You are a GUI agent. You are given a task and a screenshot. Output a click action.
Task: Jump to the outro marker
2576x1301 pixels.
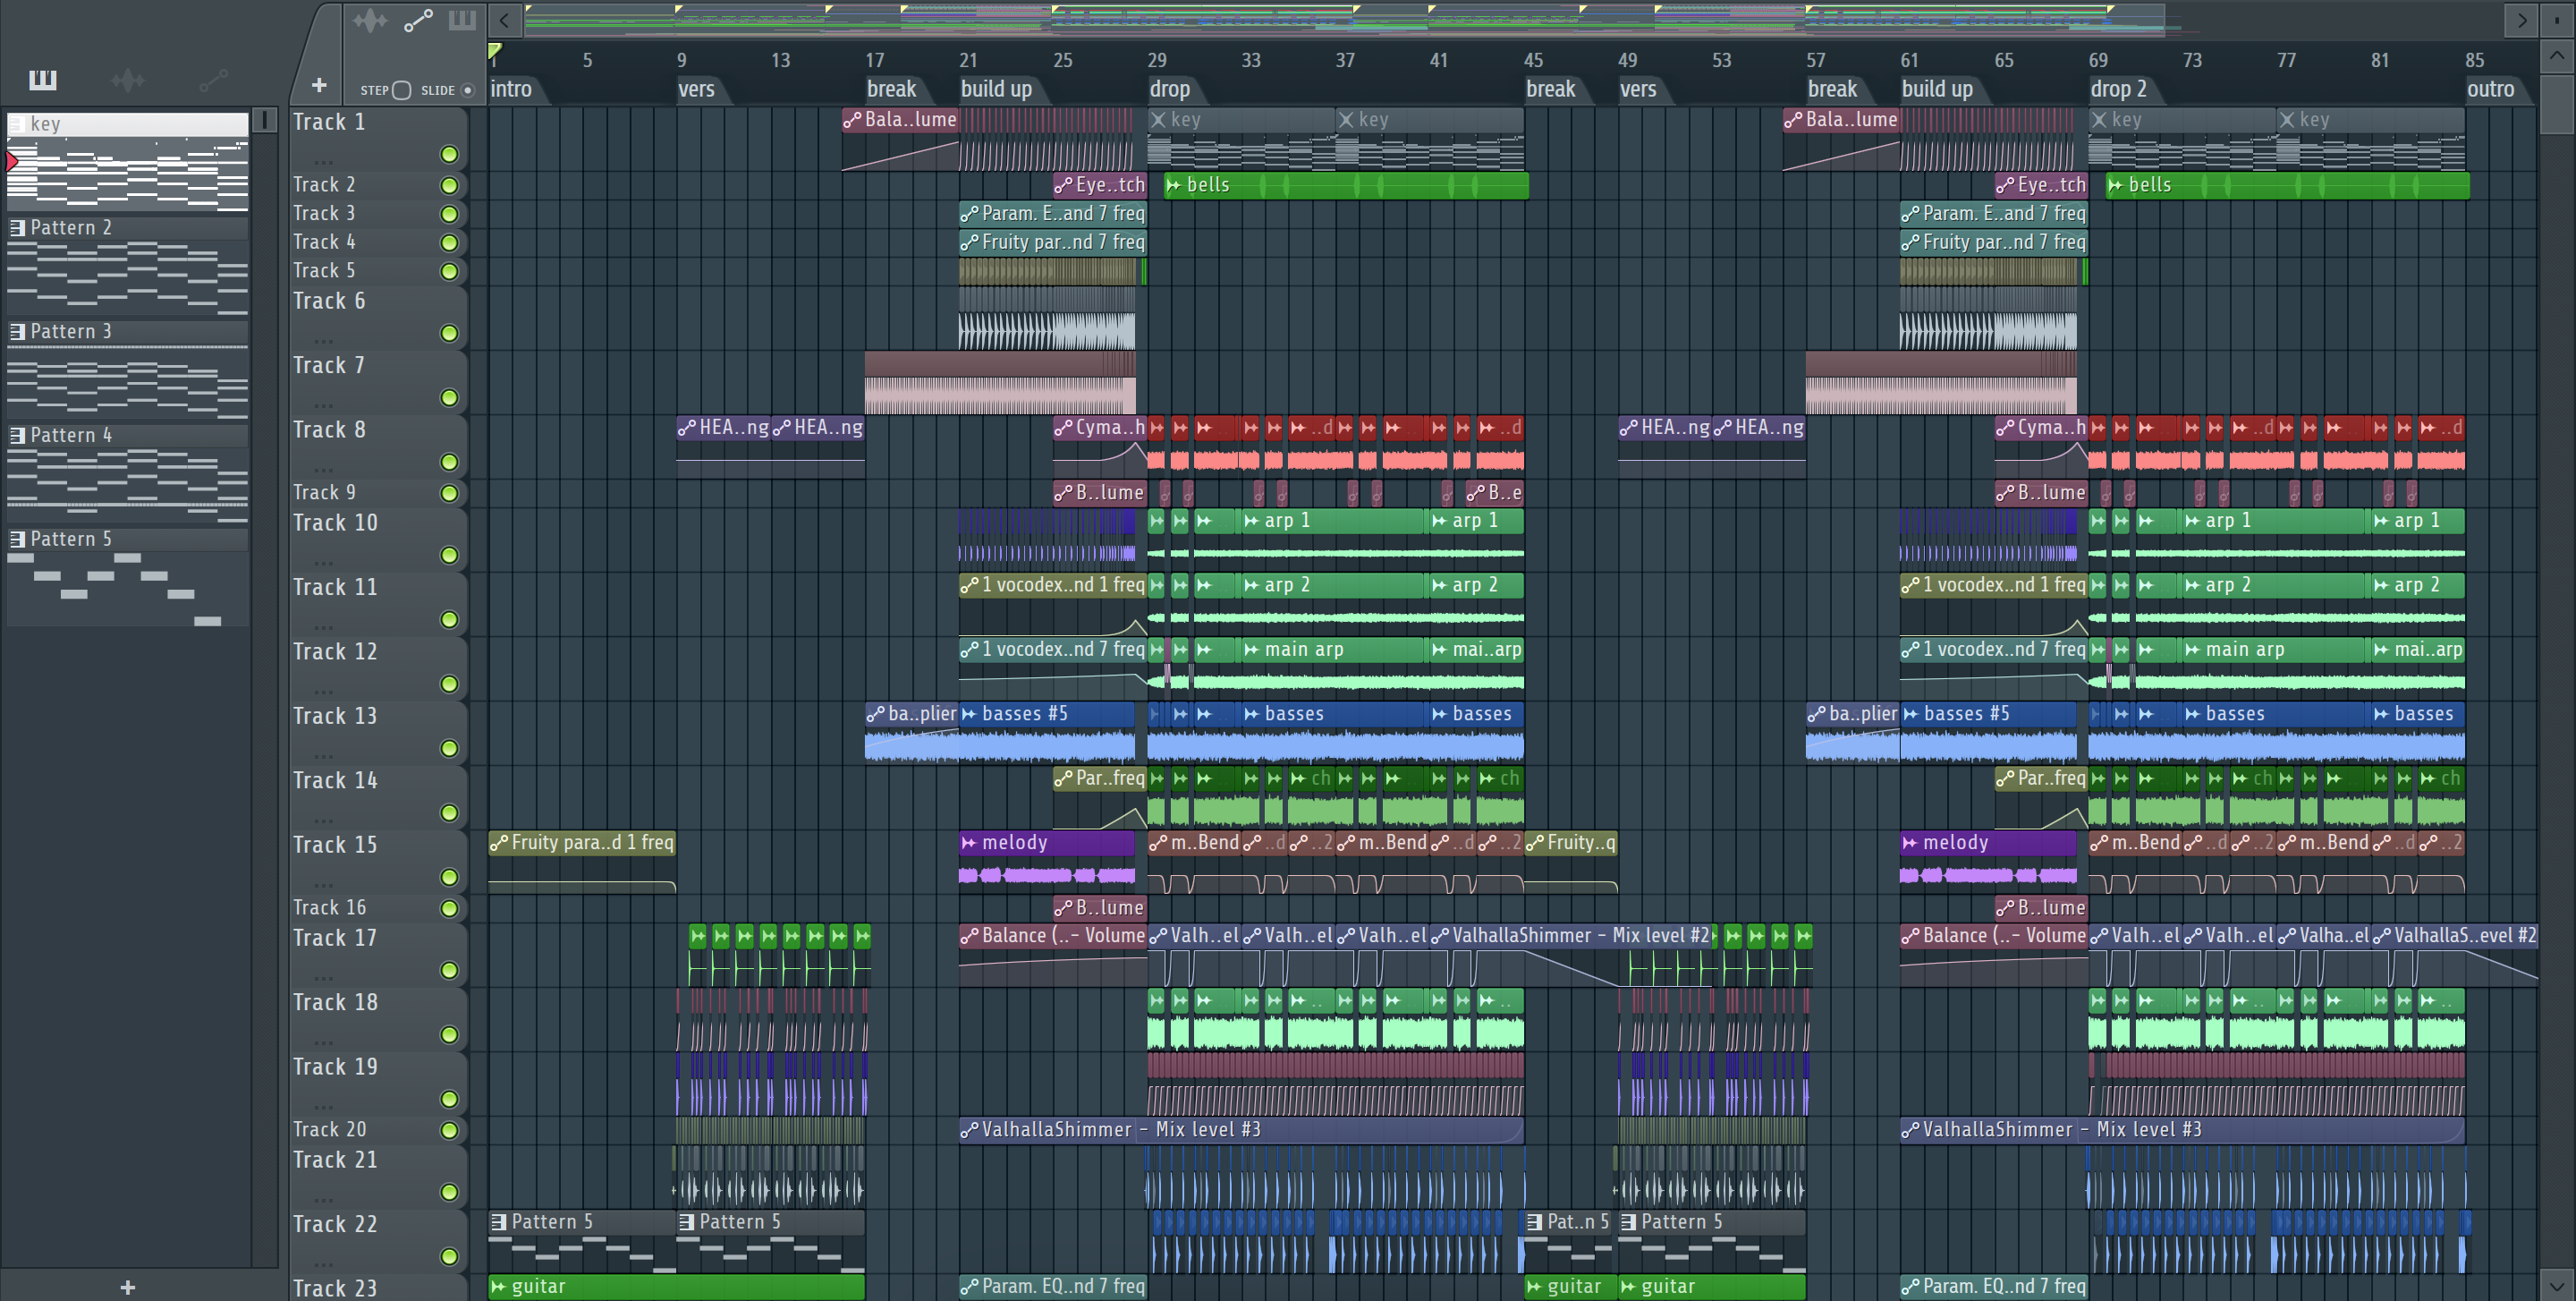point(2491,89)
